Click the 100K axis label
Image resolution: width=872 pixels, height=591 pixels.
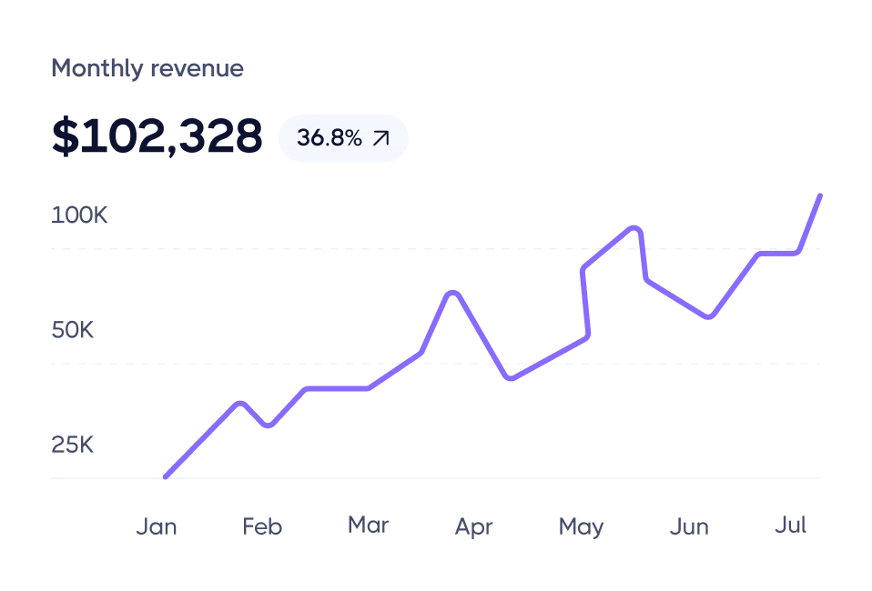point(79,215)
